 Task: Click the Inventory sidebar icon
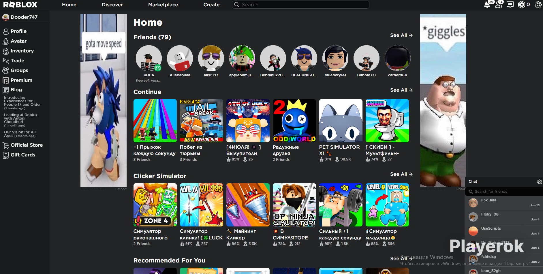pyautogui.click(x=6, y=51)
